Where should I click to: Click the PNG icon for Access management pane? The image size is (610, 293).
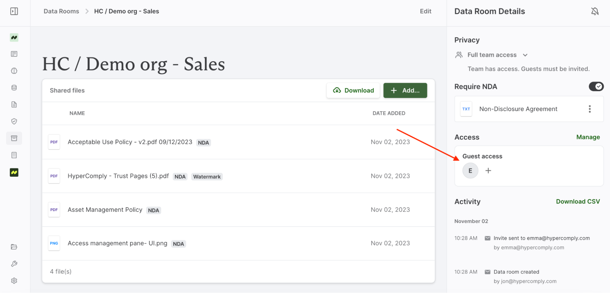click(x=54, y=243)
